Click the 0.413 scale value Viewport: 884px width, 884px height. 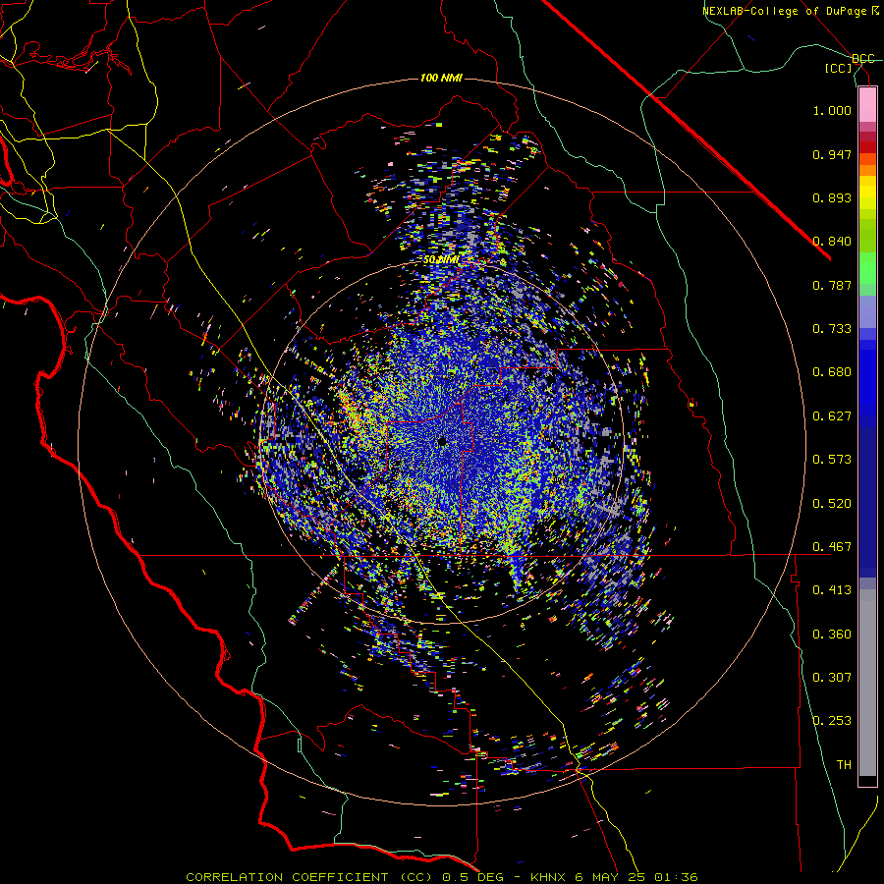832,590
